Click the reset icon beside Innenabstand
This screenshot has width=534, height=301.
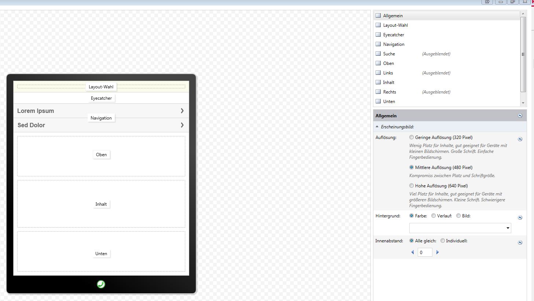pyautogui.click(x=520, y=243)
